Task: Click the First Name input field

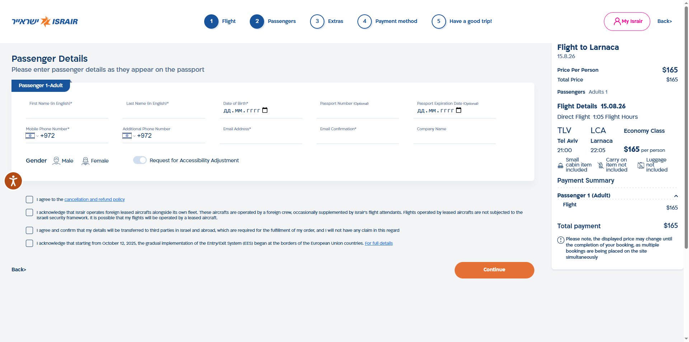Action: coord(67,112)
